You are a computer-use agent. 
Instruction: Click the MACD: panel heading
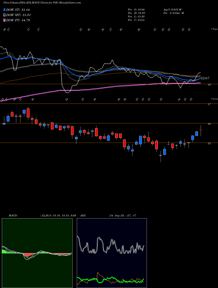pos(13,216)
